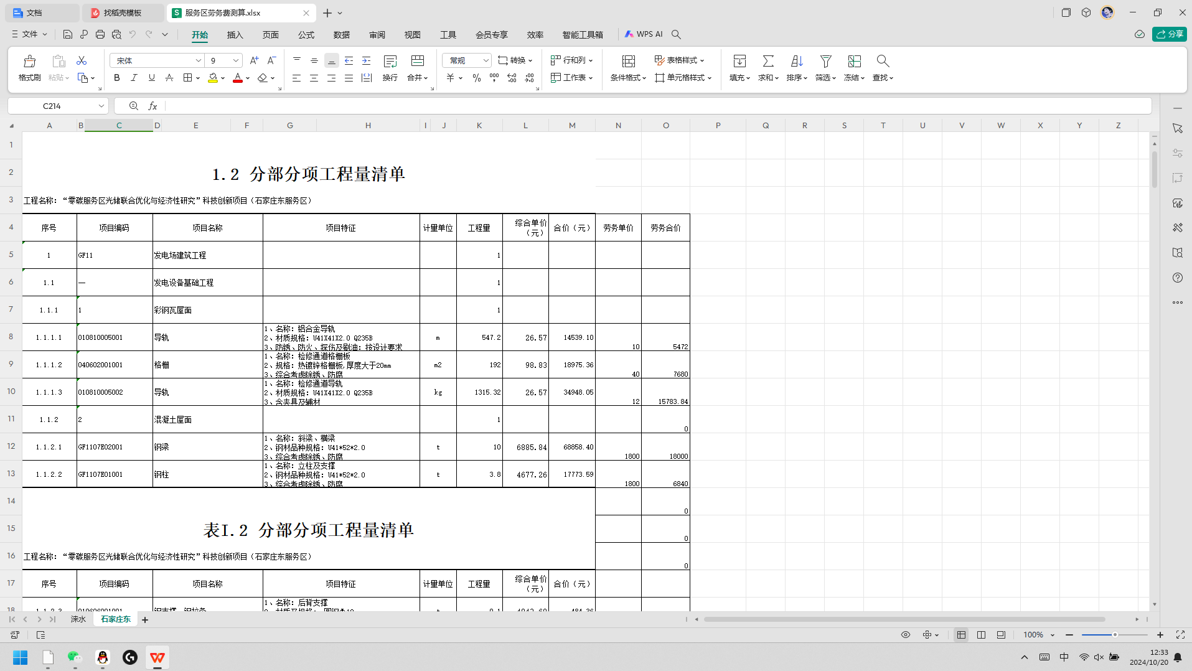
Task: Toggle top vertical alignment
Action: pos(296,60)
